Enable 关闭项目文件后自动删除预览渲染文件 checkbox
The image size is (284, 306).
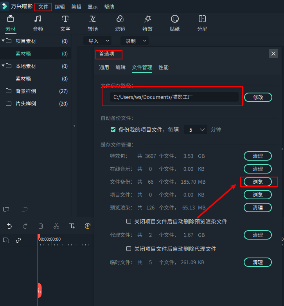pyautogui.click(x=129, y=221)
